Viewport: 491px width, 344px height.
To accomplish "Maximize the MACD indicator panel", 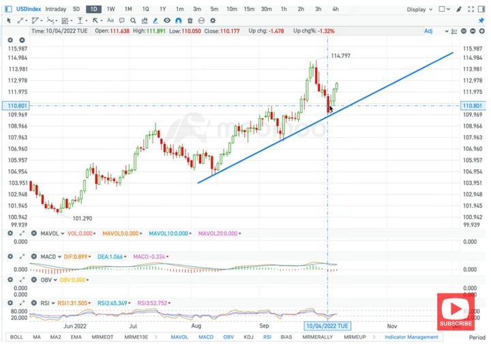I will 22,257.
